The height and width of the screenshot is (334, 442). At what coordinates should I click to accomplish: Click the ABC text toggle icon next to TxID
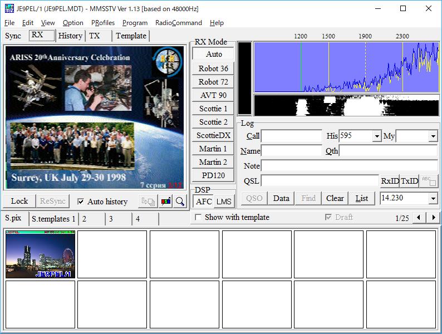429,181
